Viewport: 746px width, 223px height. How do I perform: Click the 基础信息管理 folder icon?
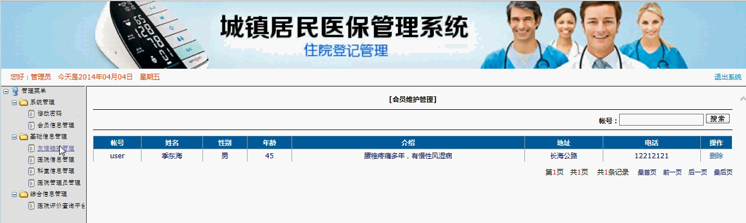(x=24, y=137)
